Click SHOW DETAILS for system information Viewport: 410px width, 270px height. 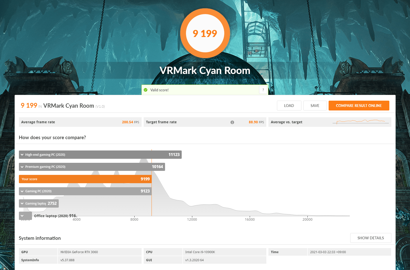pos(371,238)
